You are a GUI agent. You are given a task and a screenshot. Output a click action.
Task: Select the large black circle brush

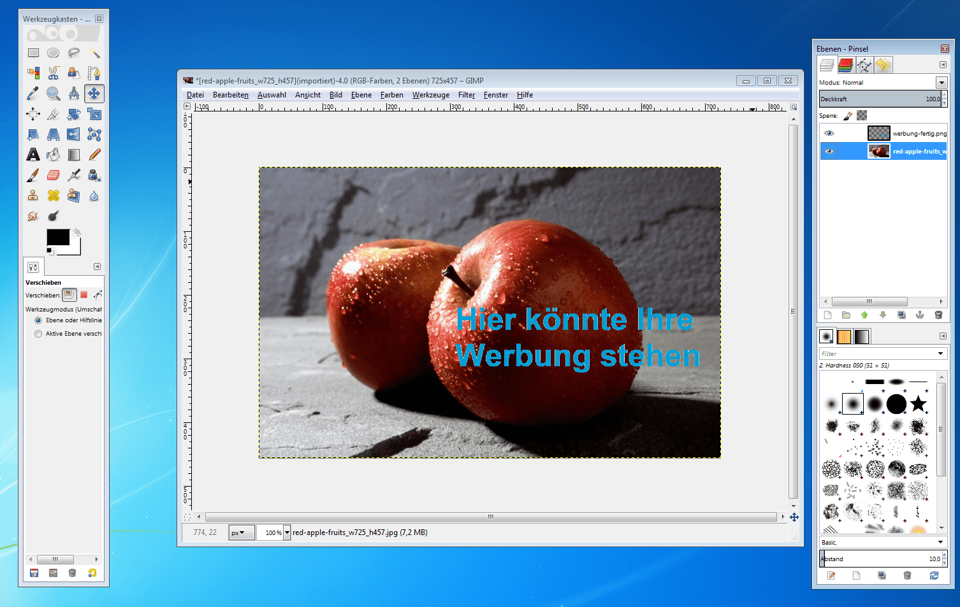coord(897,404)
